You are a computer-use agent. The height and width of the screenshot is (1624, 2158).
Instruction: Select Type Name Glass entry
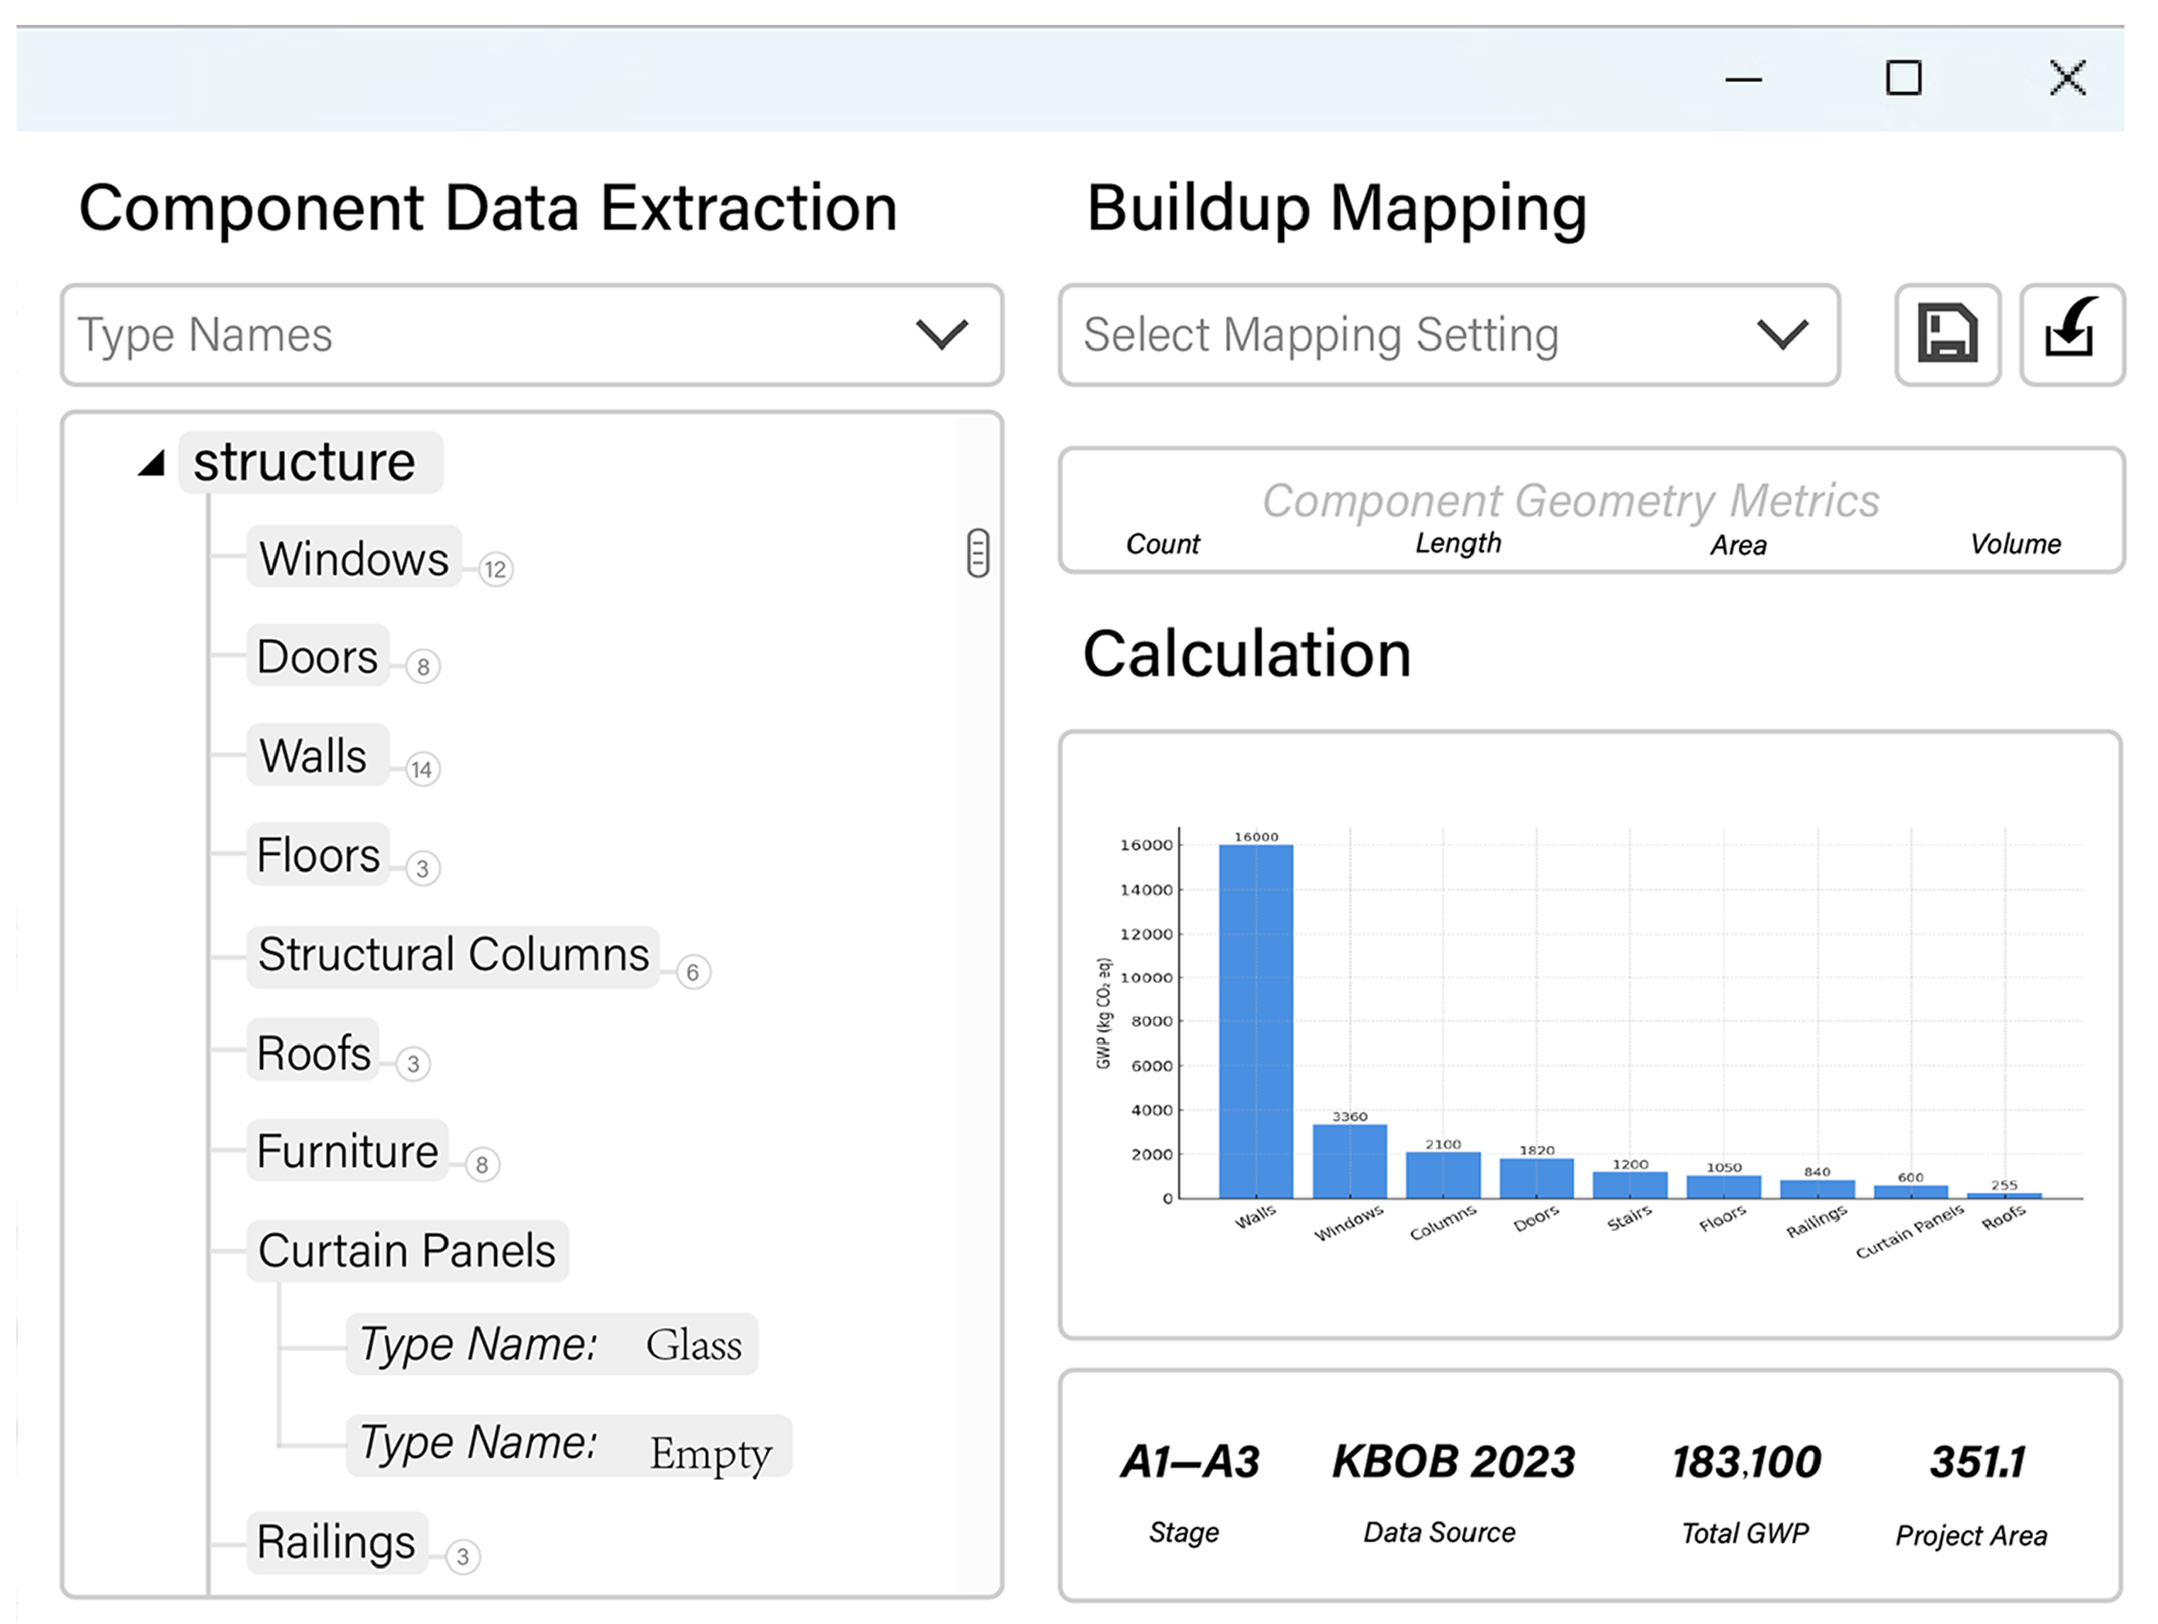point(552,1344)
